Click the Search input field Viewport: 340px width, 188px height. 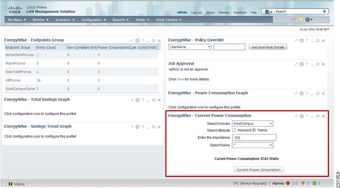pos(298,12)
